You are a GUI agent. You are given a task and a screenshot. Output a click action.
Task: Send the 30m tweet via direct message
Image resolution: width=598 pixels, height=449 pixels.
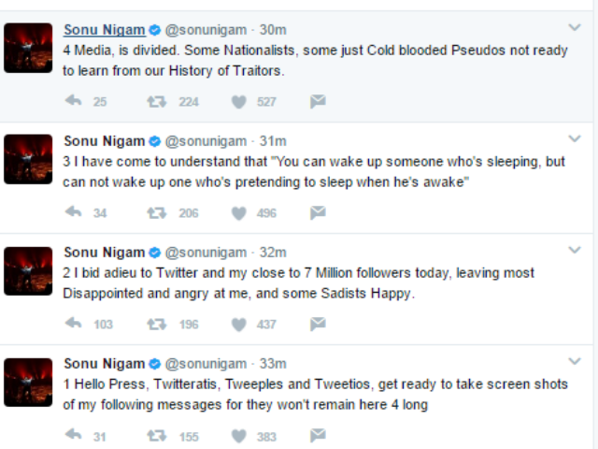click(318, 101)
